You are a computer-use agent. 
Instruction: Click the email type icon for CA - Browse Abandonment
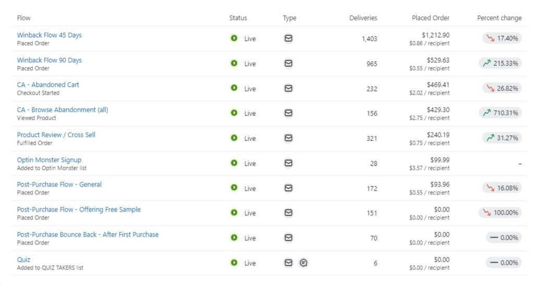point(288,113)
